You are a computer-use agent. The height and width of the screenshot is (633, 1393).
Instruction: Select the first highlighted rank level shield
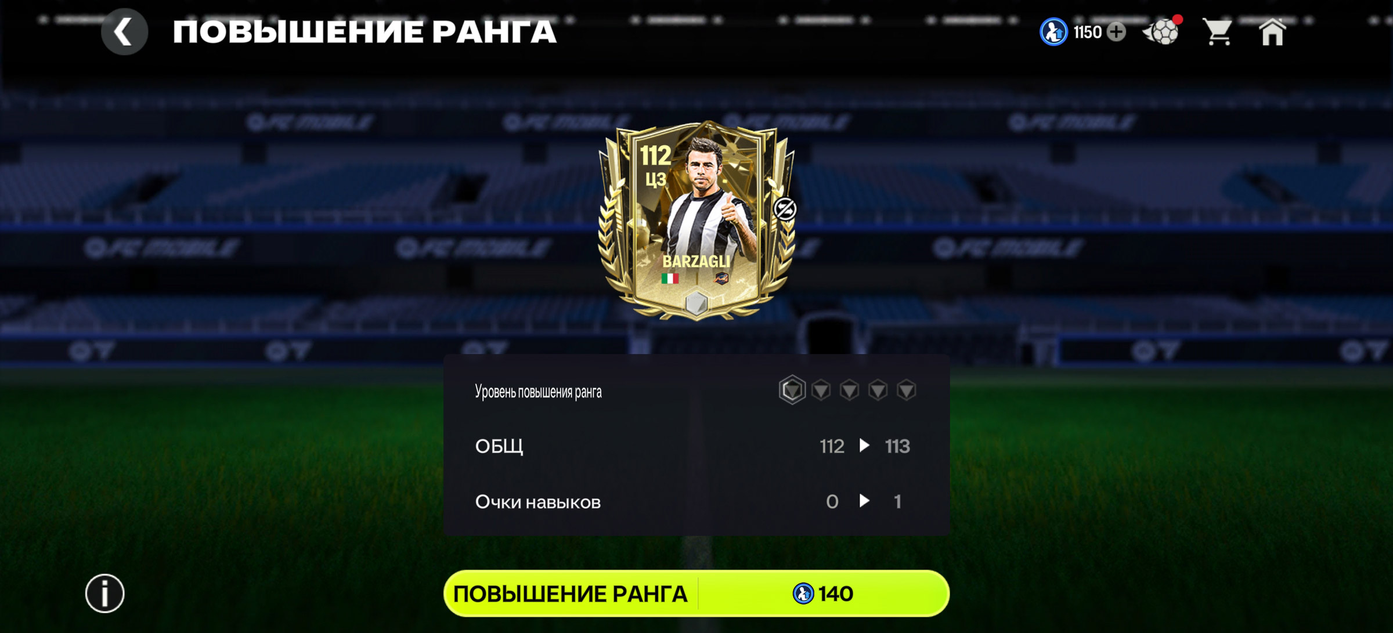click(x=792, y=390)
